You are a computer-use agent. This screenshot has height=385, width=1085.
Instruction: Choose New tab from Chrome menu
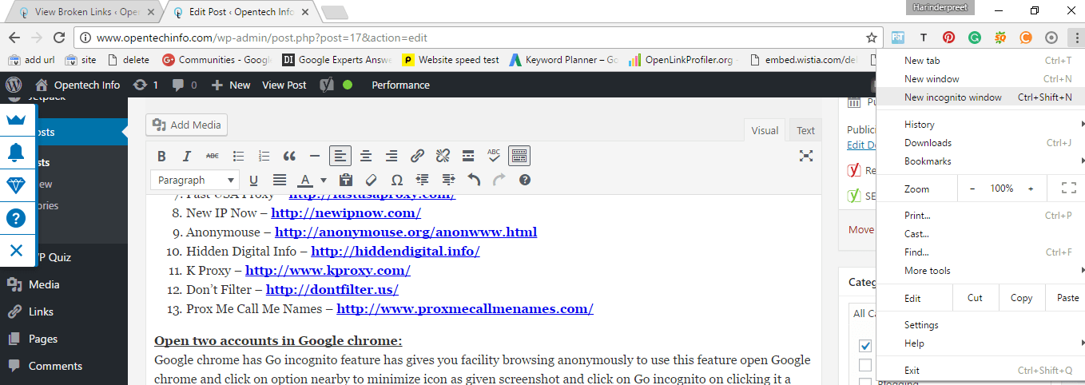[980, 60]
